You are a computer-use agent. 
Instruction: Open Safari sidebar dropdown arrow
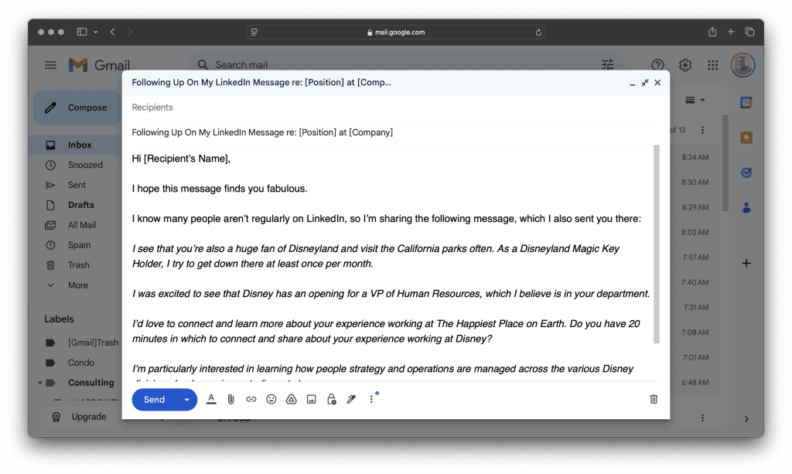coord(95,32)
